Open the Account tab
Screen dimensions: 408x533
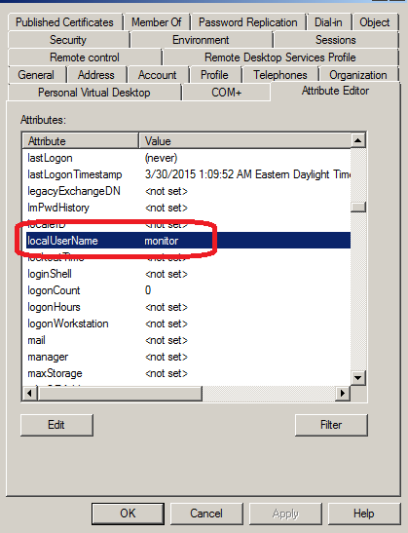click(x=158, y=75)
